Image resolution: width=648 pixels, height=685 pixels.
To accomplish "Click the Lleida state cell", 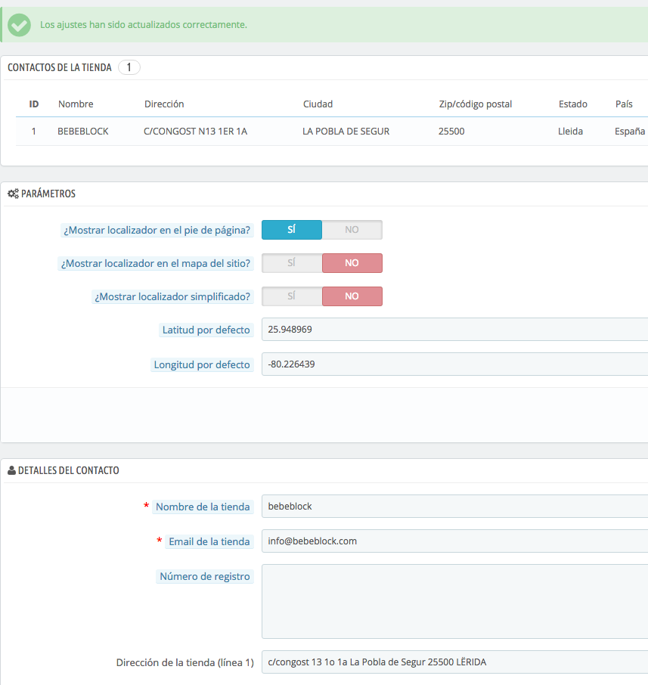I will (570, 131).
